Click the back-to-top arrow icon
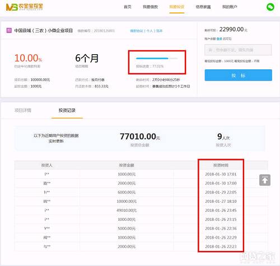Viewport: 280px width, 266px height. pyautogui.click(x=265, y=180)
